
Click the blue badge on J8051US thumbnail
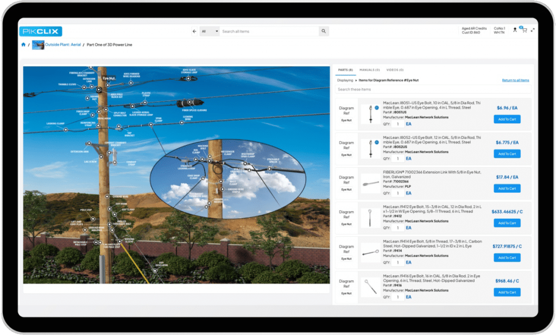point(377,108)
